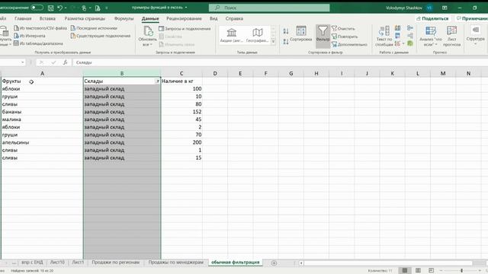Open Запросы и подключения pane
Image resolution: width=488 pixels, height=274 pixels.
coord(185,29)
